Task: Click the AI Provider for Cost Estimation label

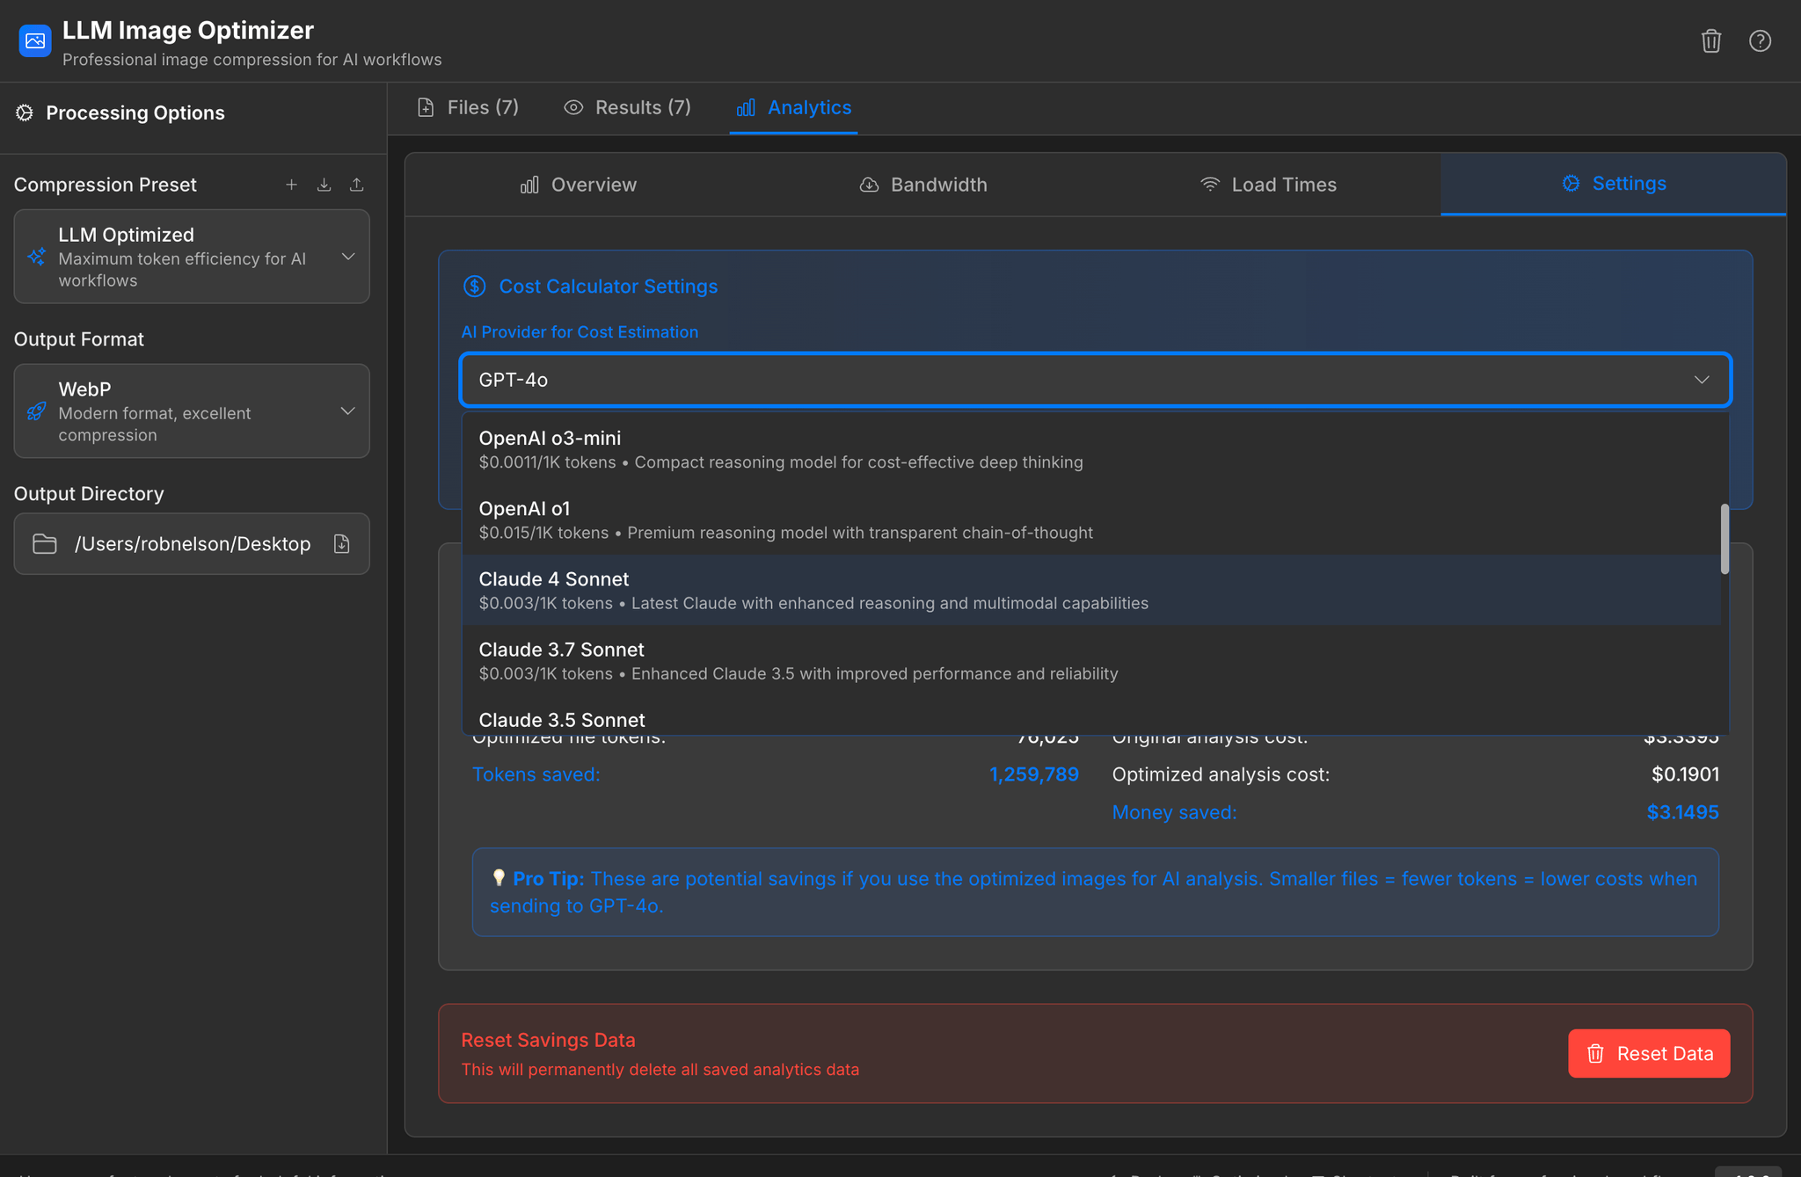Action: tap(580, 332)
